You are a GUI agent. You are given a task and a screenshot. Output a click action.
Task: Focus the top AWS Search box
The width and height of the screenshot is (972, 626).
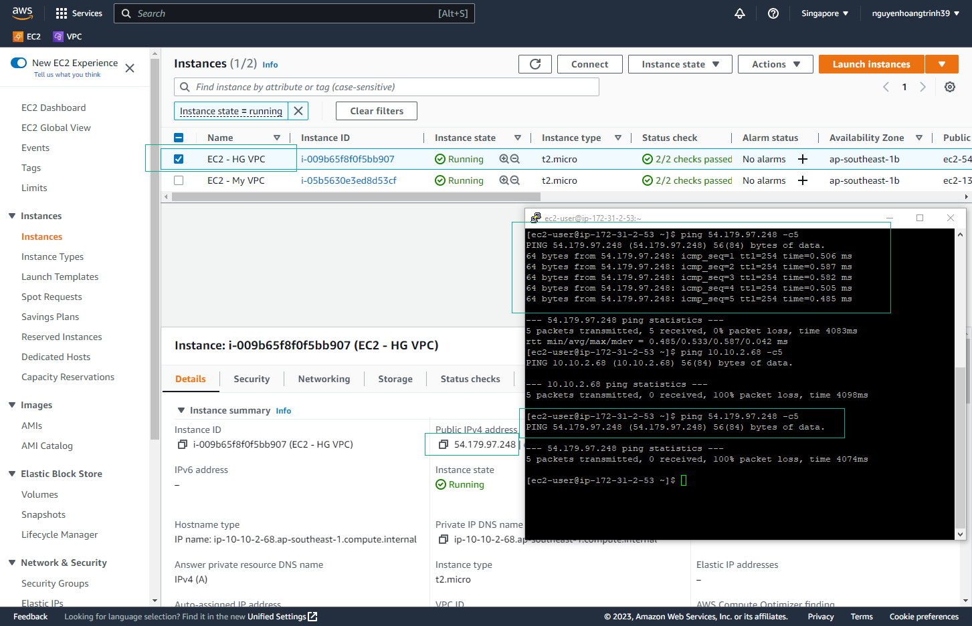pyautogui.click(x=294, y=13)
